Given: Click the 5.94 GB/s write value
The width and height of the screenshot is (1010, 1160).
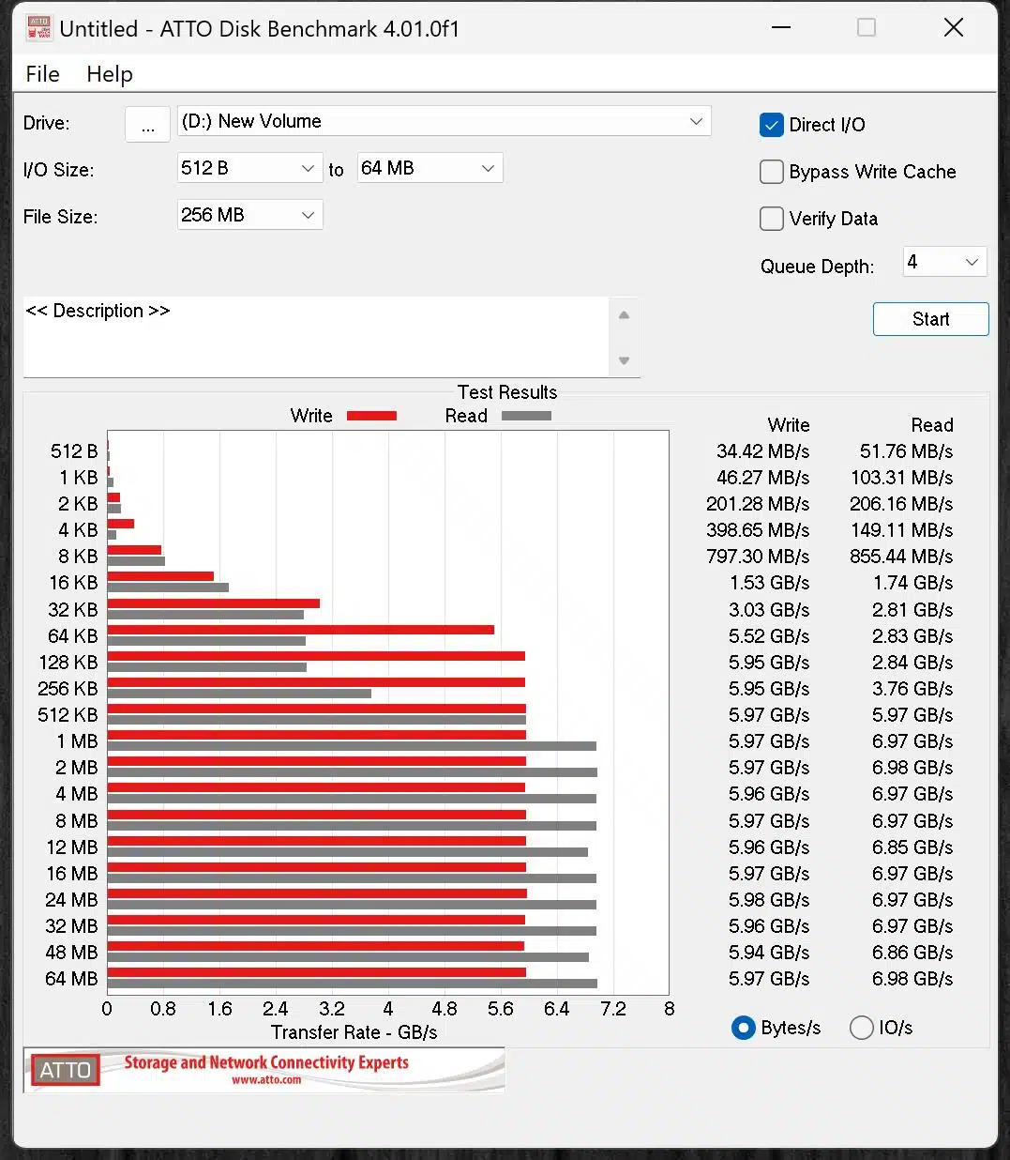Looking at the screenshot, I should tap(769, 953).
